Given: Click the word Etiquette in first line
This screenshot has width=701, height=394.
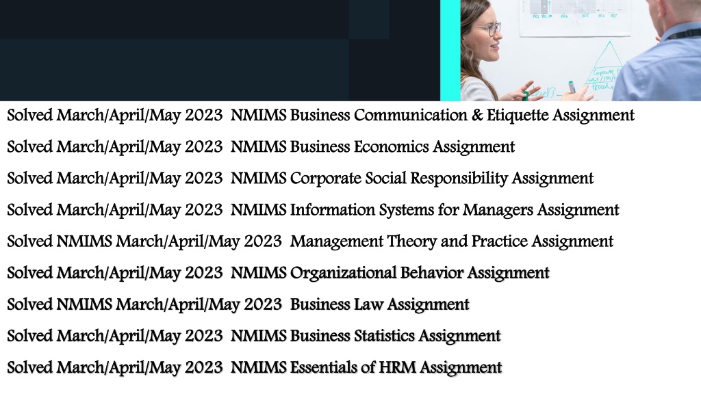Looking at the screenshot, I should 518,116.
